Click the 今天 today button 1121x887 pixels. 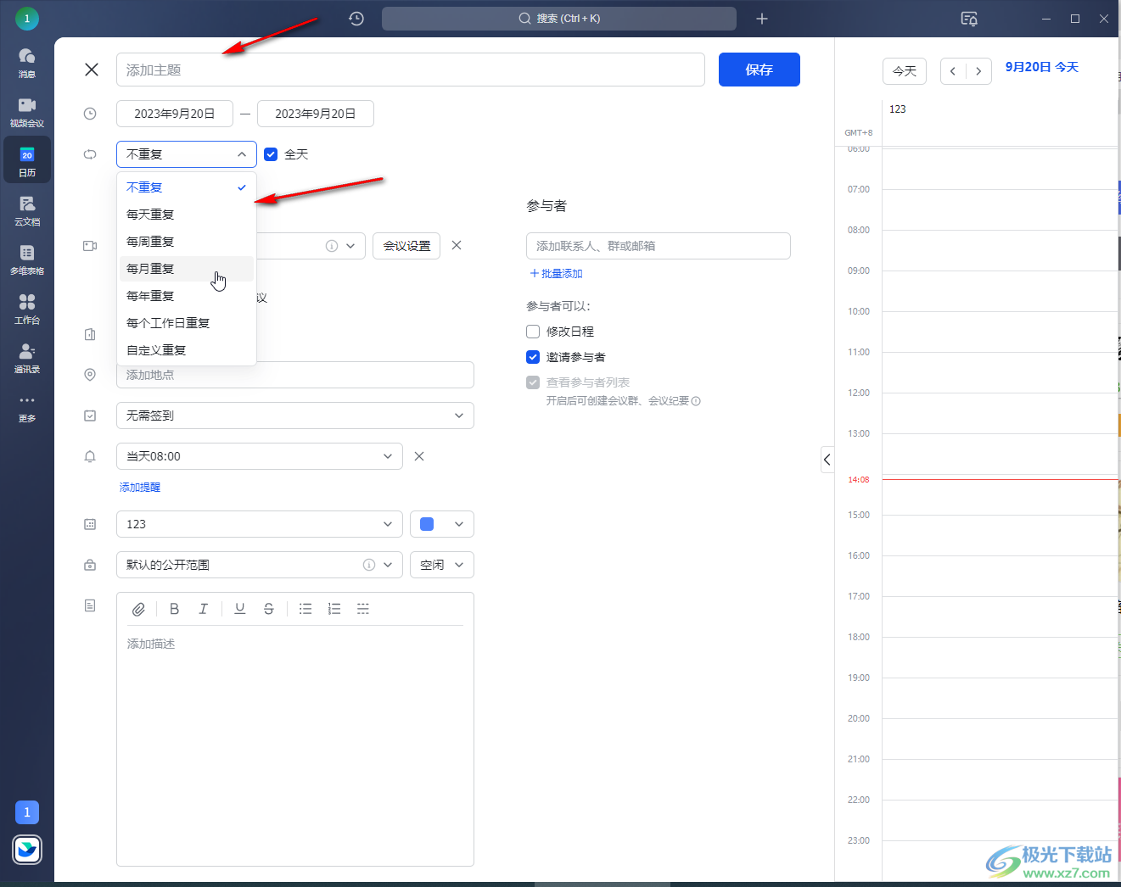[x=905, y=71]
